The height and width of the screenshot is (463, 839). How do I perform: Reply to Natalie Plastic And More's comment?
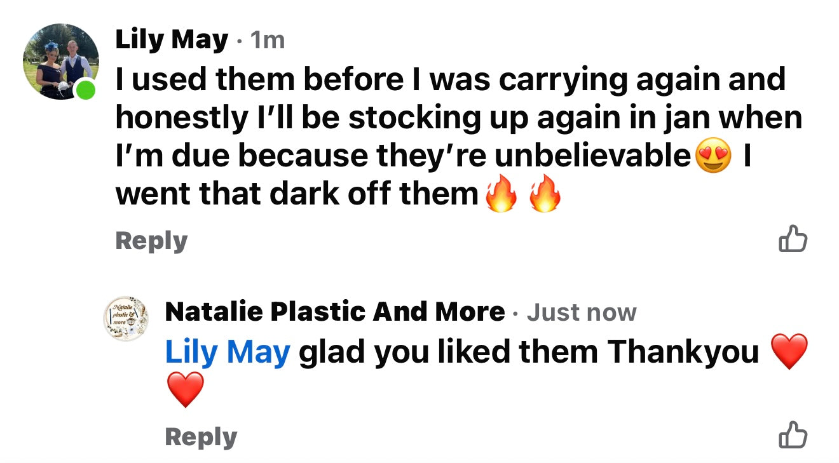coord(200,437)
